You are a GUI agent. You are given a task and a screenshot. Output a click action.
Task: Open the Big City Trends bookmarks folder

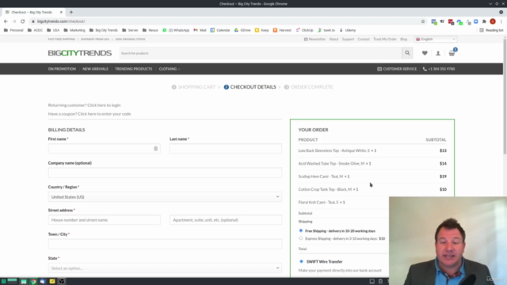coord(104,30)
